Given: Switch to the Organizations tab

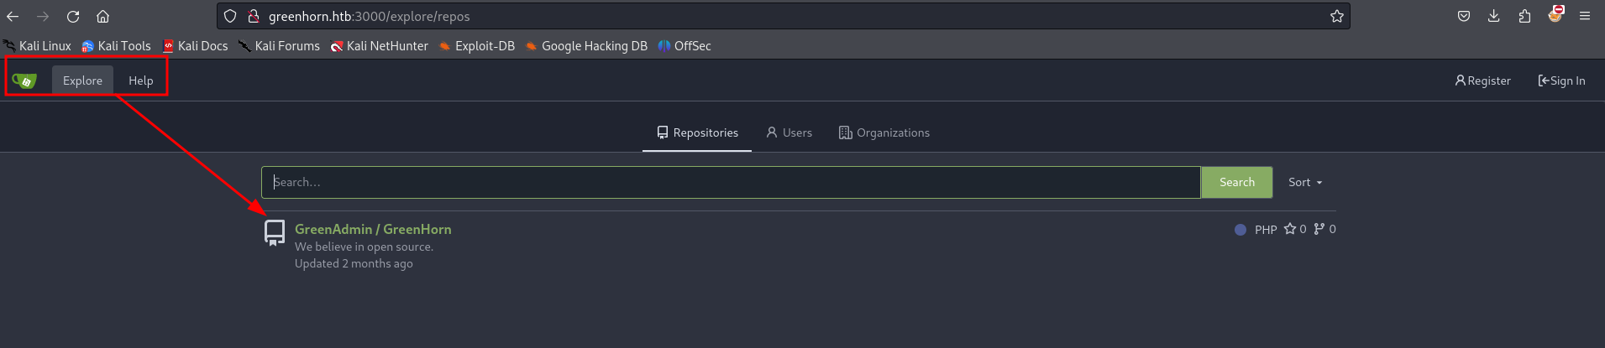Looking at the screenshot, I should pos(884,132).
